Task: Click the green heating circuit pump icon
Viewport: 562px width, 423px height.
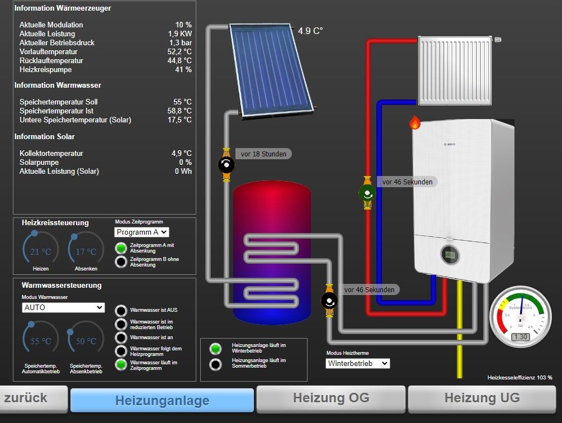Action: point(367,193)
